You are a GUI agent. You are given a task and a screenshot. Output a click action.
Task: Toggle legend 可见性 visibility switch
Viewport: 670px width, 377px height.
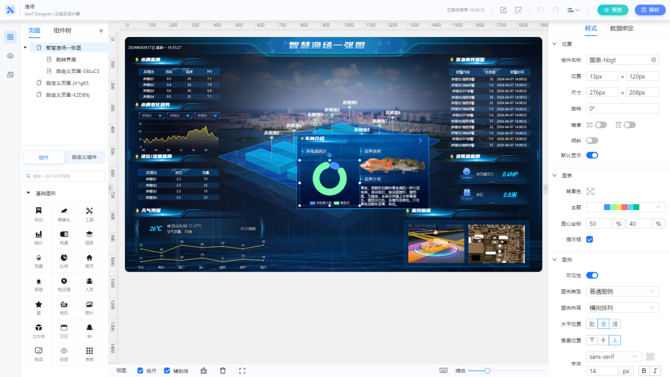point(592,275)
